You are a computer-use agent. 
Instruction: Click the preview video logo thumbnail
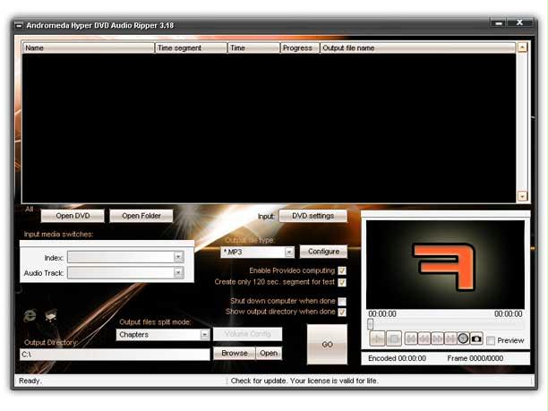[445, 264]
